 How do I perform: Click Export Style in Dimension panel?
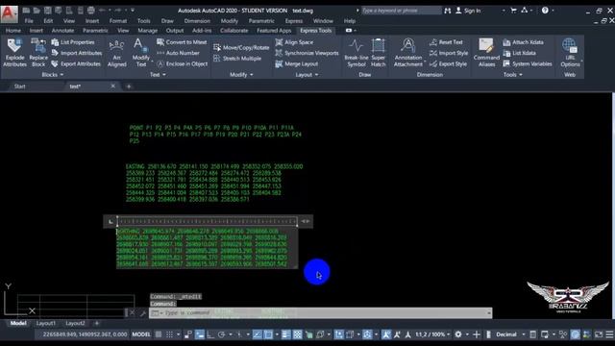pos(449,63)
